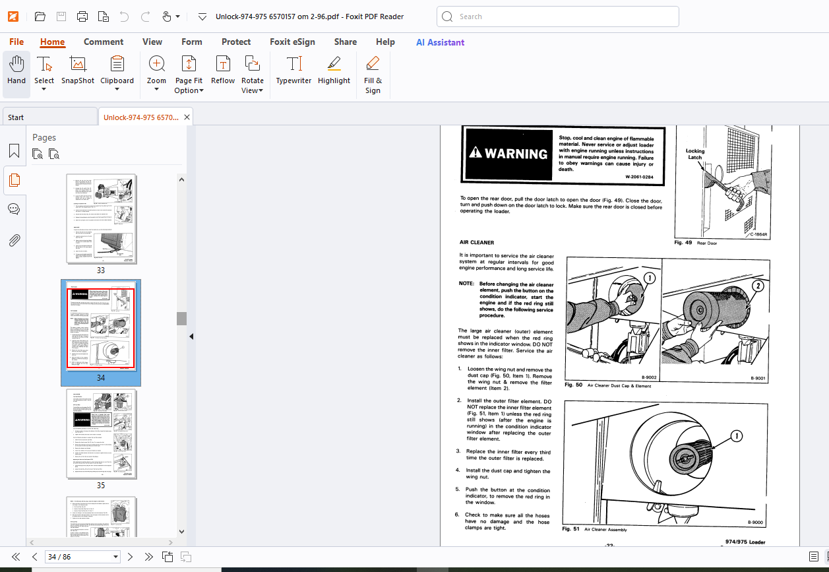The image size is (829, 572).
Task: Select the page 34 thumbnail
Action: [101, 326]
